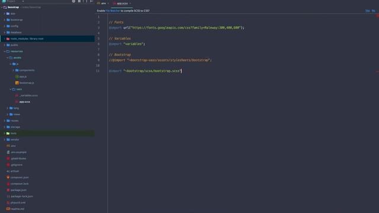
Task: Click the // Bootstrap comment on line 8
Action: [120, 55]
